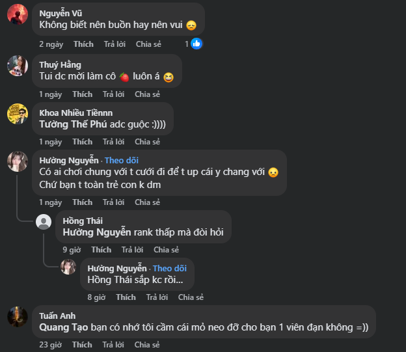This screenshot has height=352, width=406.
Task: Like Nguyễn Vũ's comment with Thích
Action: point(83,44)
